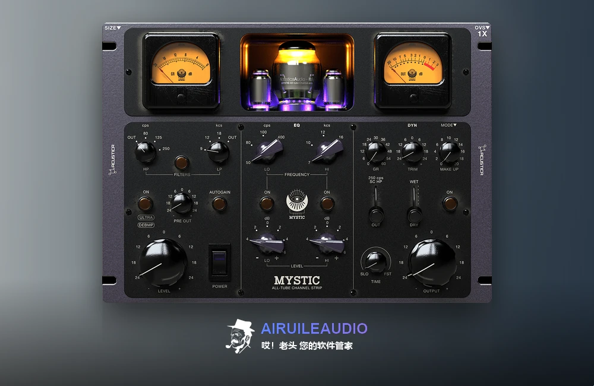Enable the ULTRA mode button

[x=146, y=217]
